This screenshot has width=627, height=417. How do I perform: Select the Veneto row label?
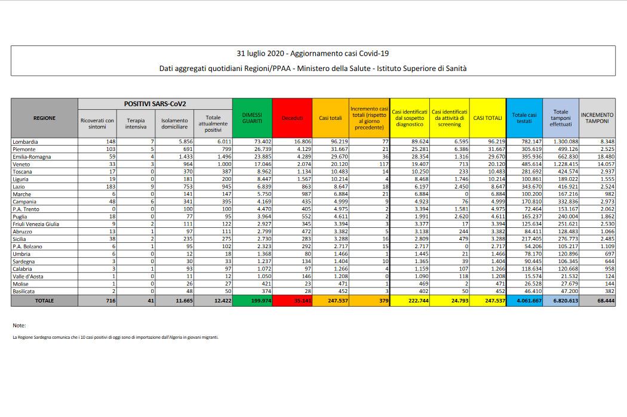click(21, 165)
